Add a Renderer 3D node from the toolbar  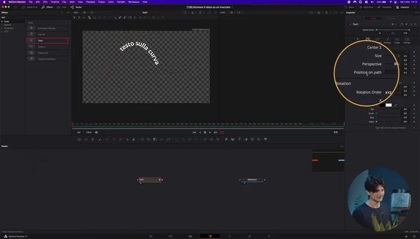[266, 140]
